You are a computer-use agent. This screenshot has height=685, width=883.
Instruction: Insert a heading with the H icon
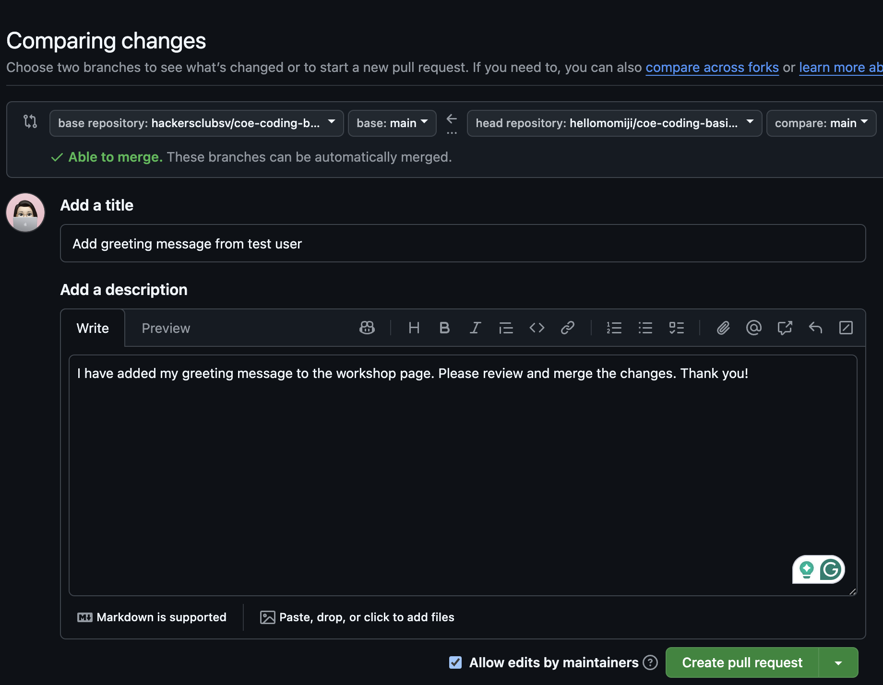(414, 328)
